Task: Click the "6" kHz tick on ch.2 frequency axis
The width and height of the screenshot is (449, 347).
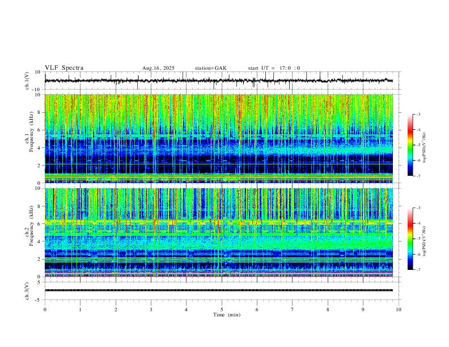Action: pyautogui.click(x=40, y=224)
